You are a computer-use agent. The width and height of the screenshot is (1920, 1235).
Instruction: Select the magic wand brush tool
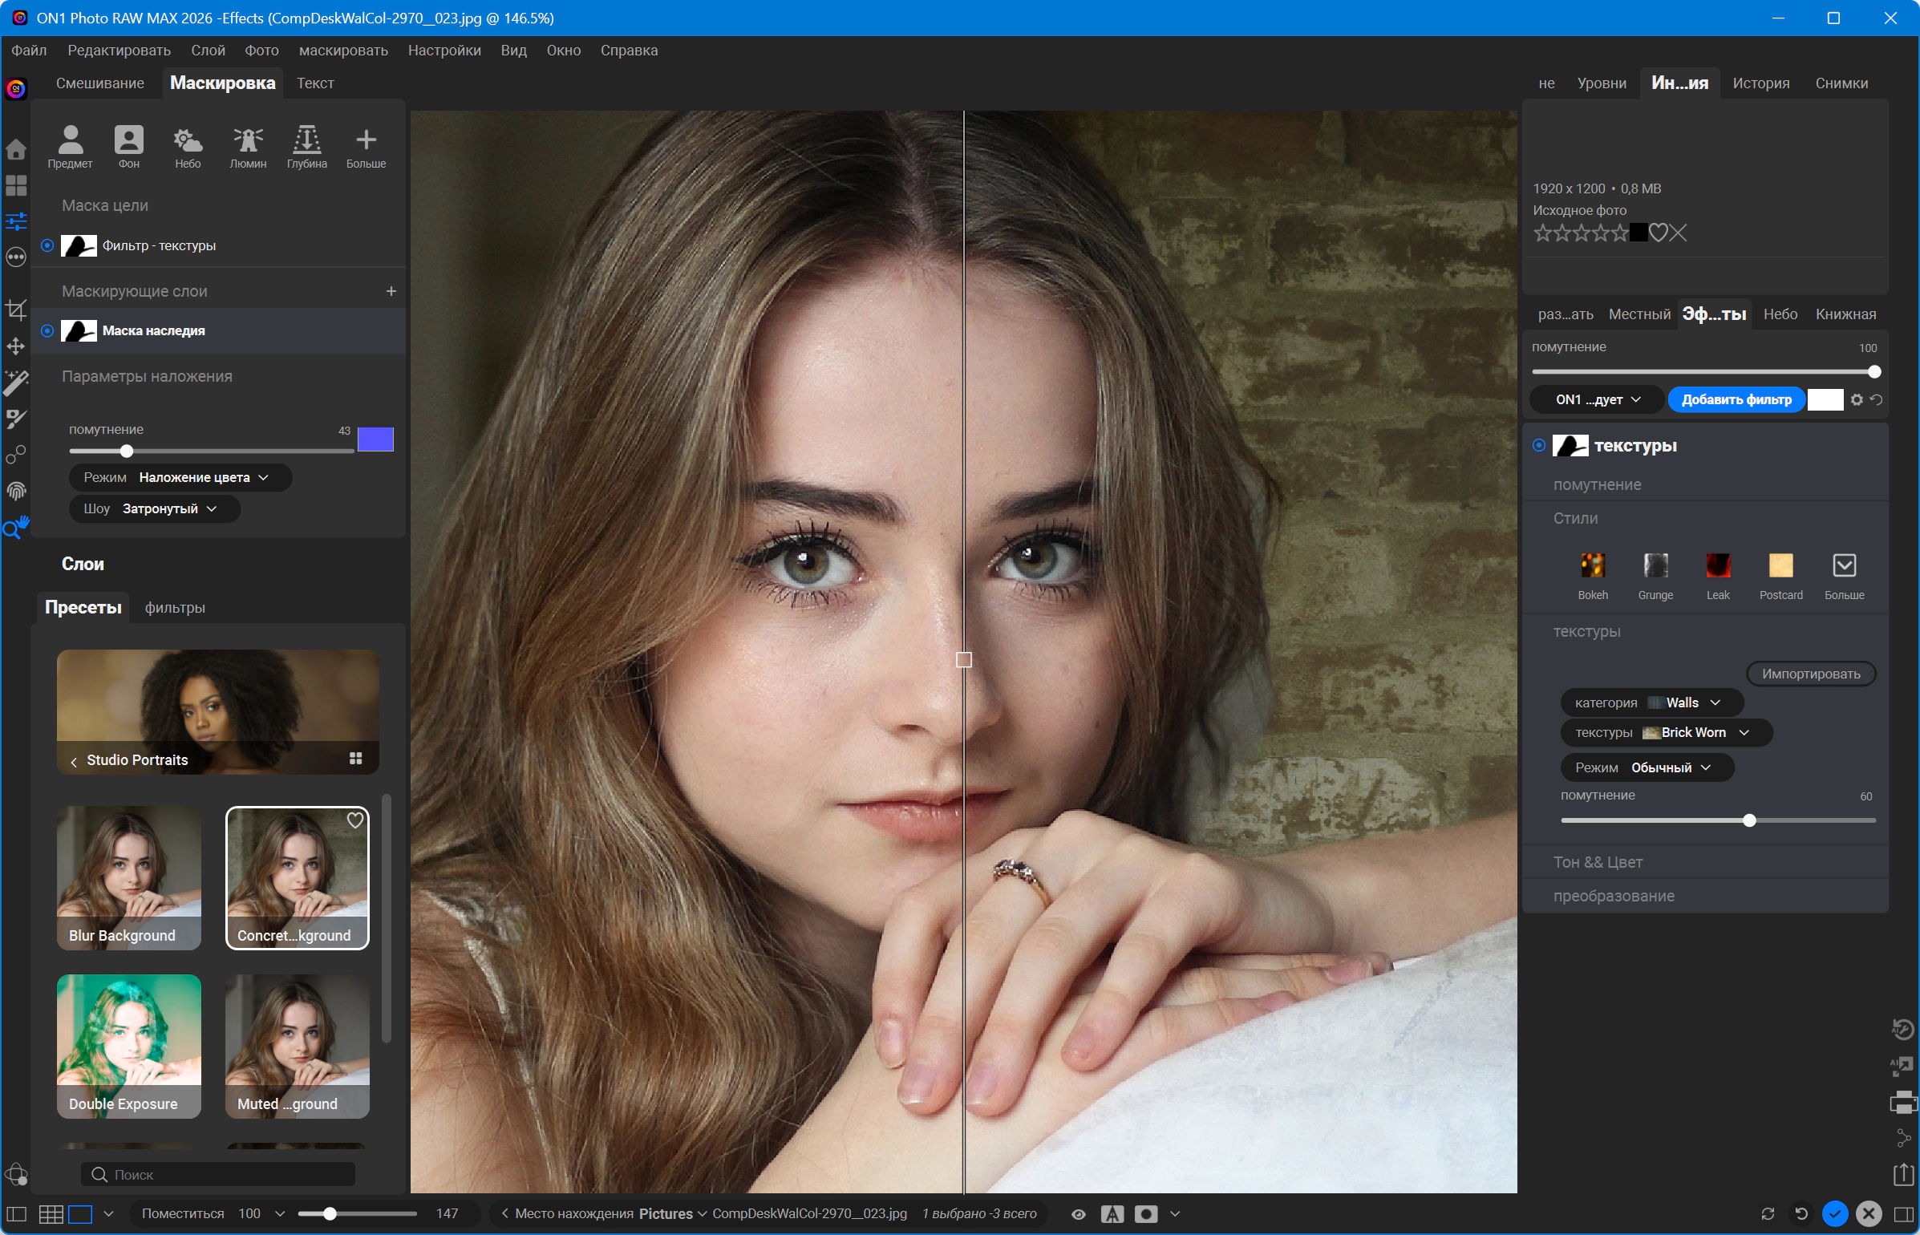pos(16,383)
